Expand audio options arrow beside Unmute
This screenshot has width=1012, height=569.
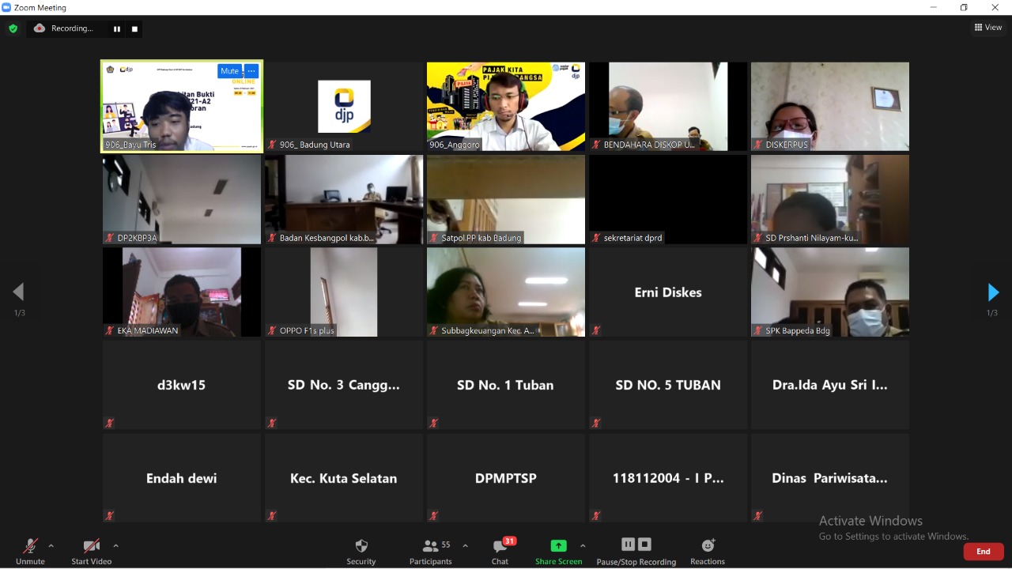tap(51, 545)
